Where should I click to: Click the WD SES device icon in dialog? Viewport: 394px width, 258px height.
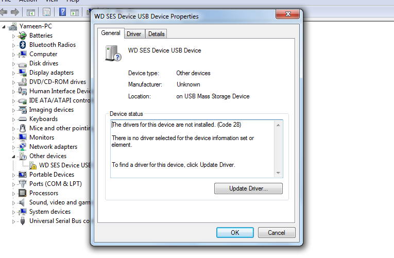tap(113, 53)
